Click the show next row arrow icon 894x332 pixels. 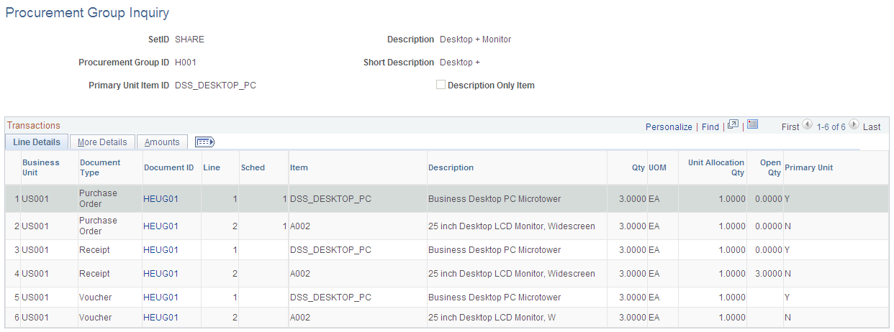[x=854, y=125]
